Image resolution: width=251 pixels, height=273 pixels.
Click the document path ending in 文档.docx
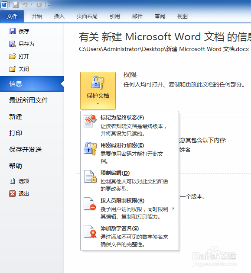click(x=164, y=49)
